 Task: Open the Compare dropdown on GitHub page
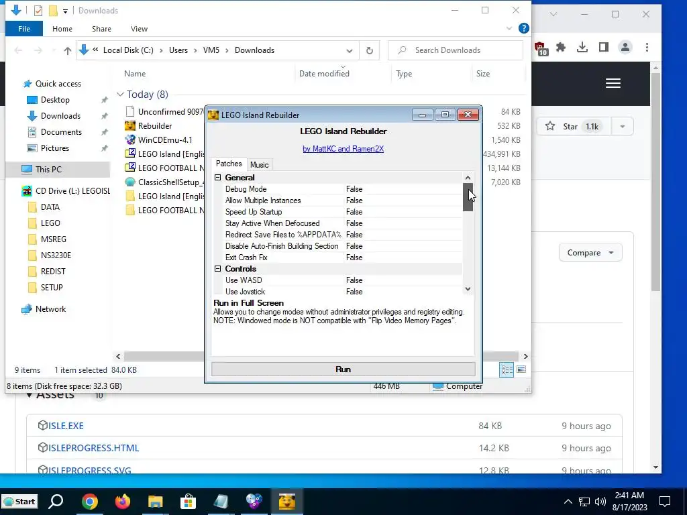[590, 253]
